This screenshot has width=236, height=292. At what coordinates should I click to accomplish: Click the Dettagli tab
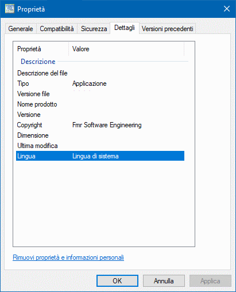tap(125, 28)
